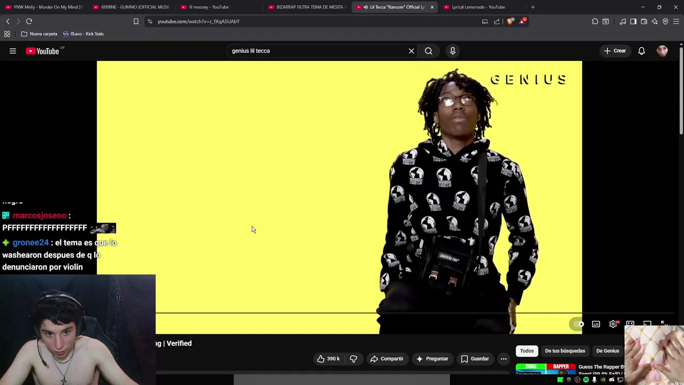Click the browser address bar URL
The height and width of the screenshot is (385, 684).
click(x=198, y=21)
